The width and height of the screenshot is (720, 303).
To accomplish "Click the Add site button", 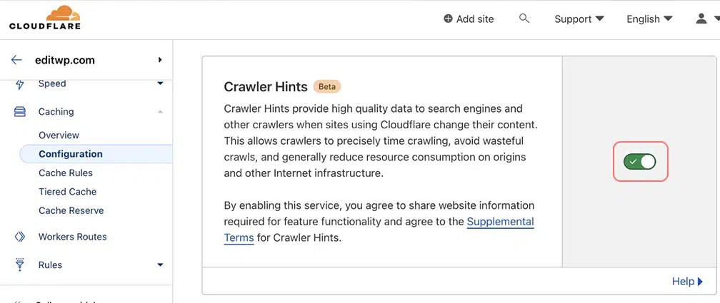I will pyautogui.click(x=469, y=19).
